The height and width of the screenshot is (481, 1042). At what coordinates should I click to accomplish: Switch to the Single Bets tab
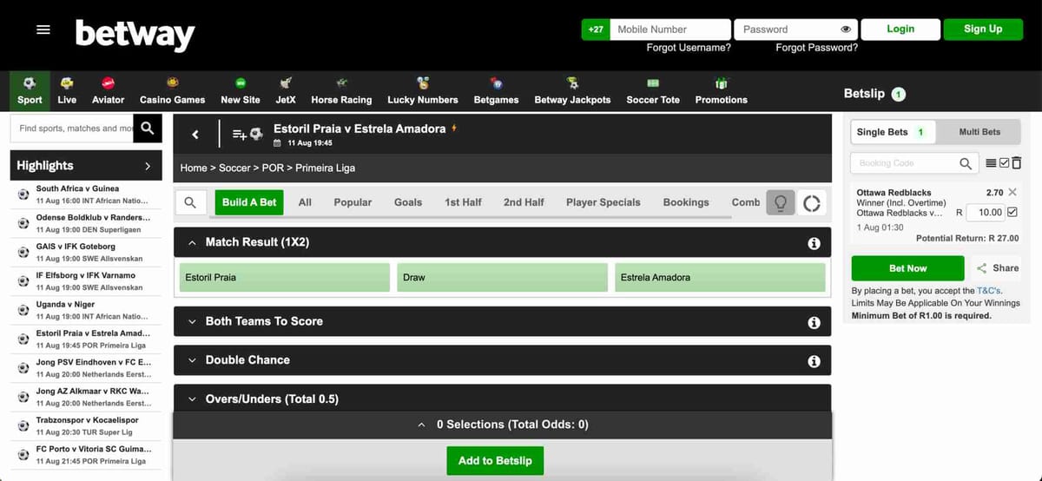[x=894, y=132]
